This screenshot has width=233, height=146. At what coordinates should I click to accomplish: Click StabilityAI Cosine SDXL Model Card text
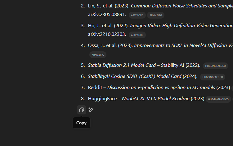(x=135, y=76)
